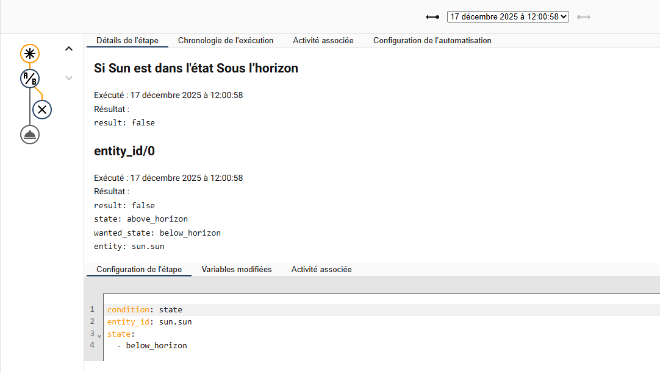Show newer trace using right arrow
The width and height of the screenshot is (660, 372).
pyautogui.click(x=584, y=17)
